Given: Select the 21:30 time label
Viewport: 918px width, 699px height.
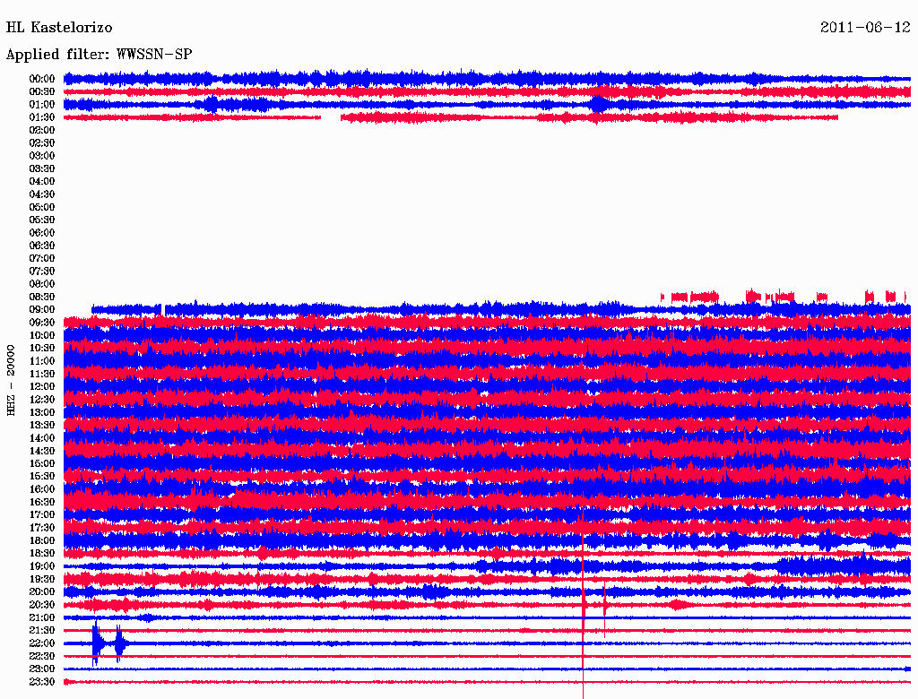Looking at the screenshot, I should (x=42, y=631).
